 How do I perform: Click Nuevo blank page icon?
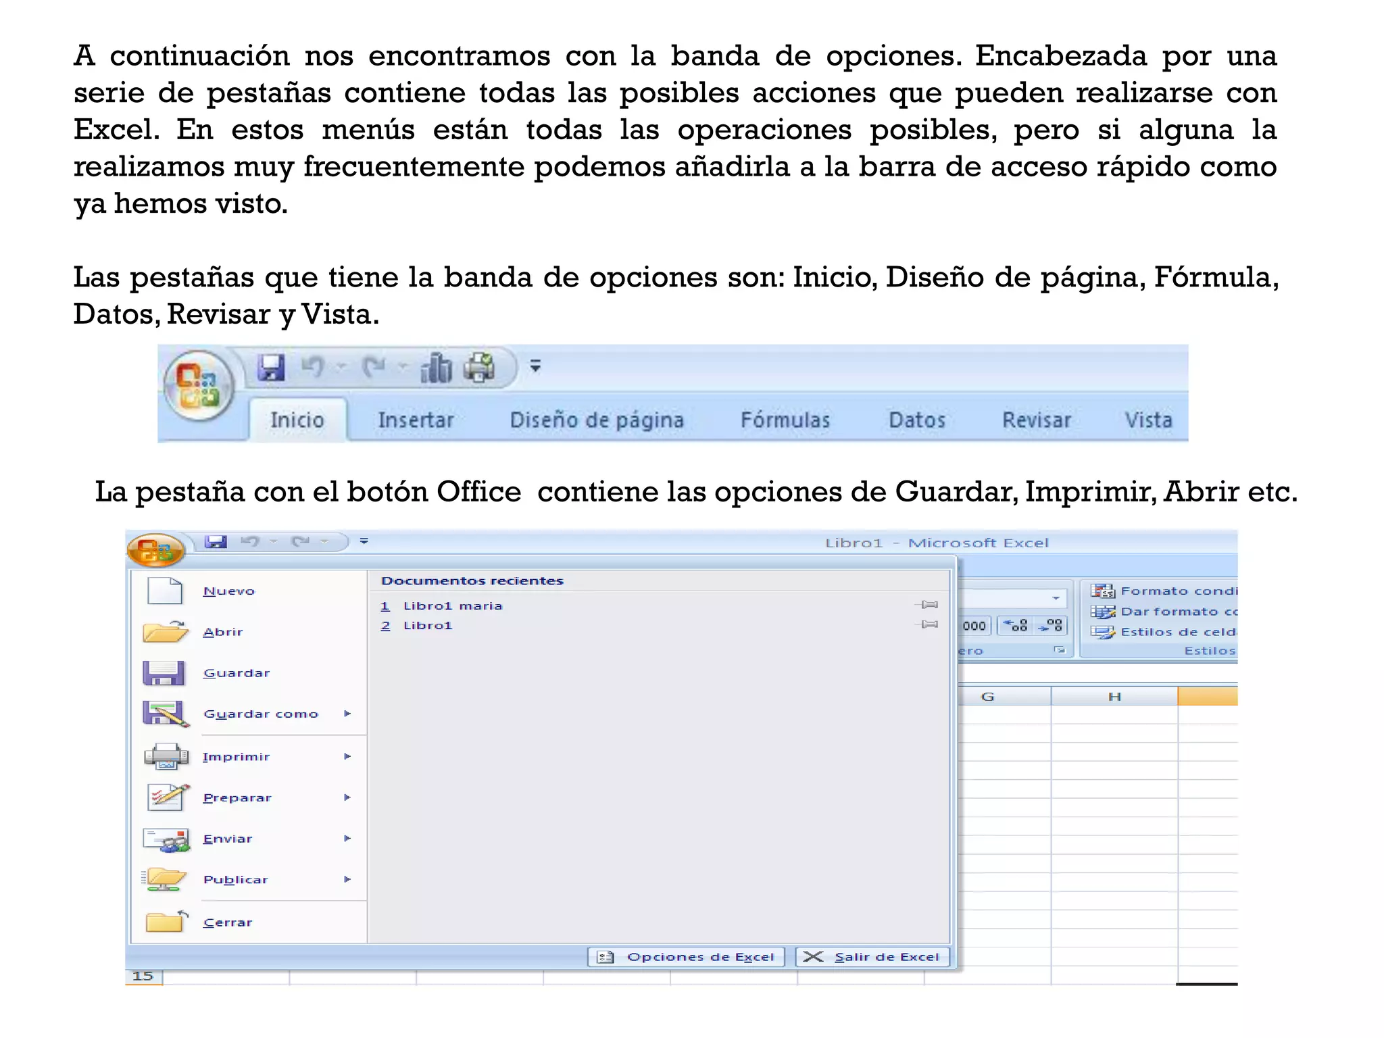(165, 591)
